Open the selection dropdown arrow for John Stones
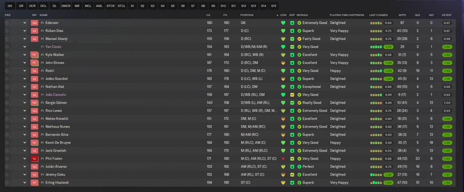Screen dimensions: 464x192 (x=25, y=63)
